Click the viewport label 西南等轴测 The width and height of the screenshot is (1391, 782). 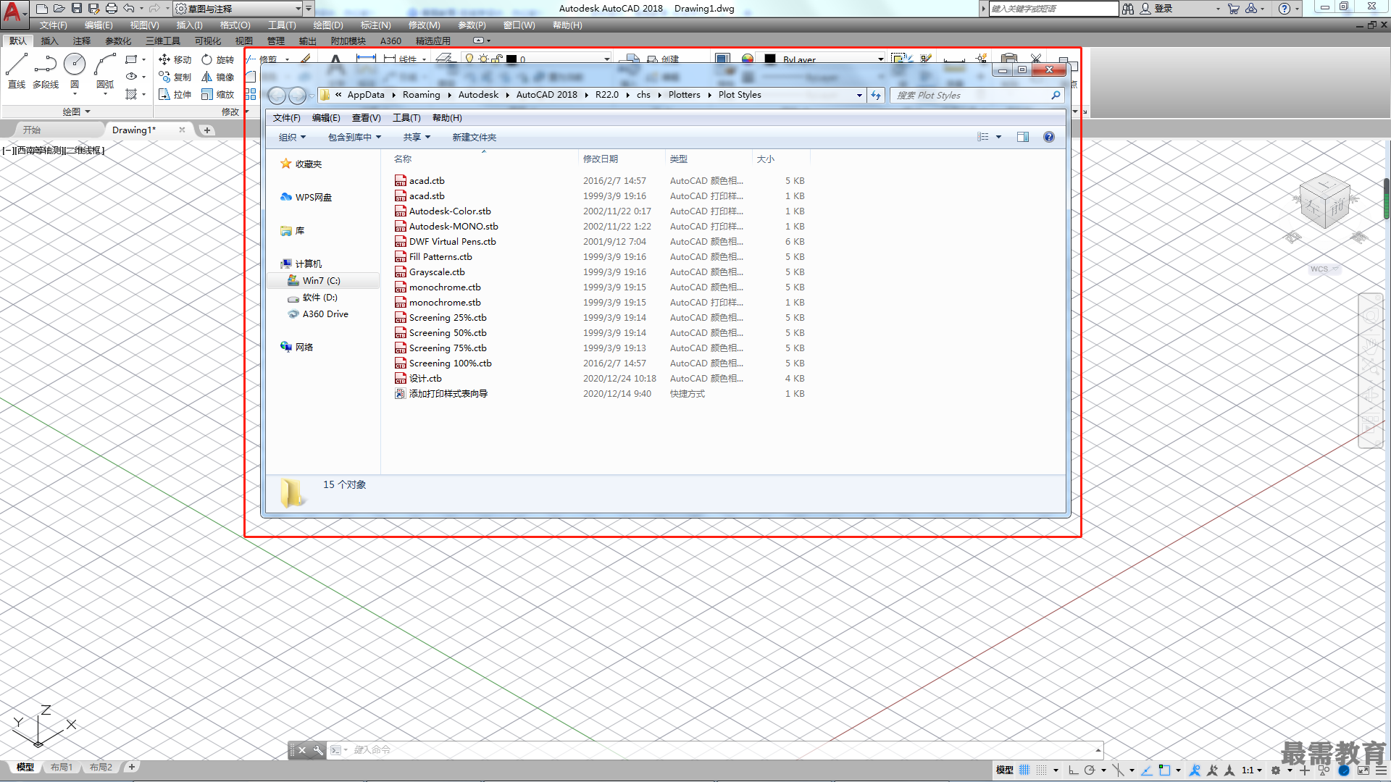pos(40,151)
